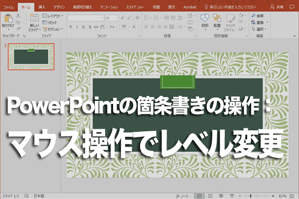Switch to the 挿入 ribbon tab
This screenshot has height=199, width=299.
tap(42, 7)
